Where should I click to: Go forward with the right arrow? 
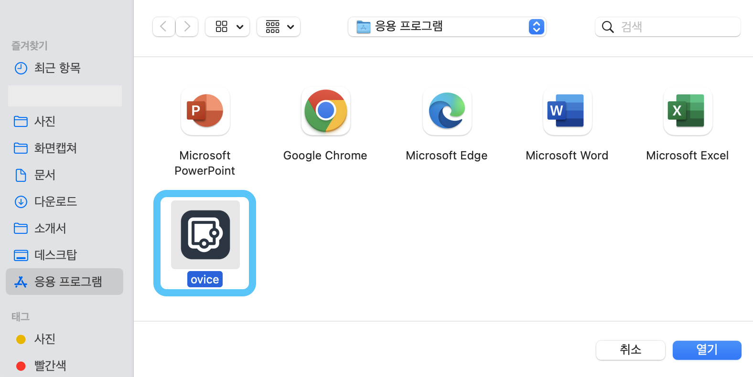[x=187, y=27]
